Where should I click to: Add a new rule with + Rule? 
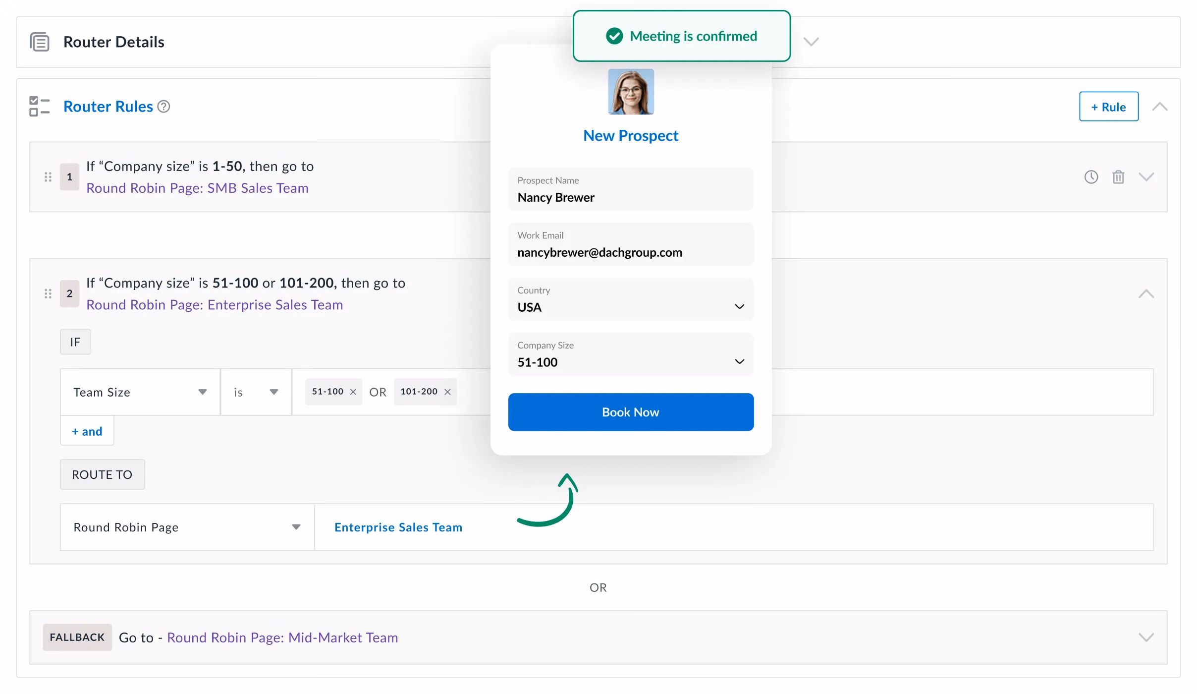(x=1108, y=107)
